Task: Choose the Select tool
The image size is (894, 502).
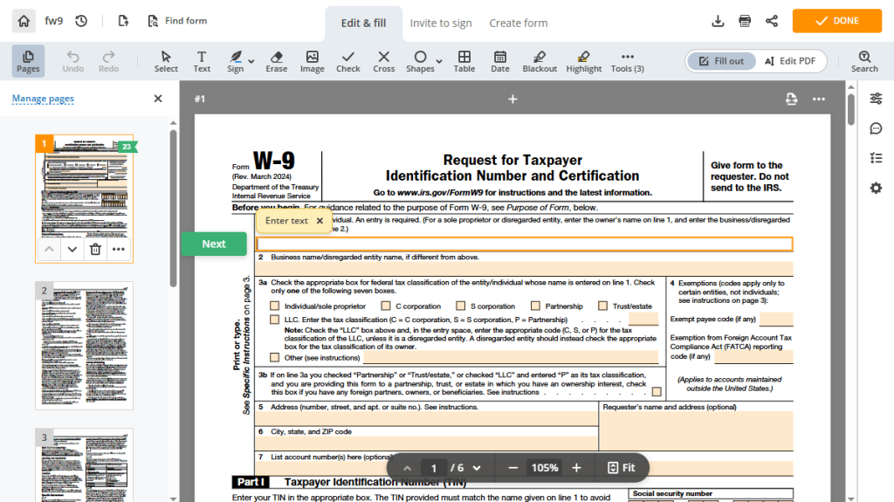Action: point(166,61)
